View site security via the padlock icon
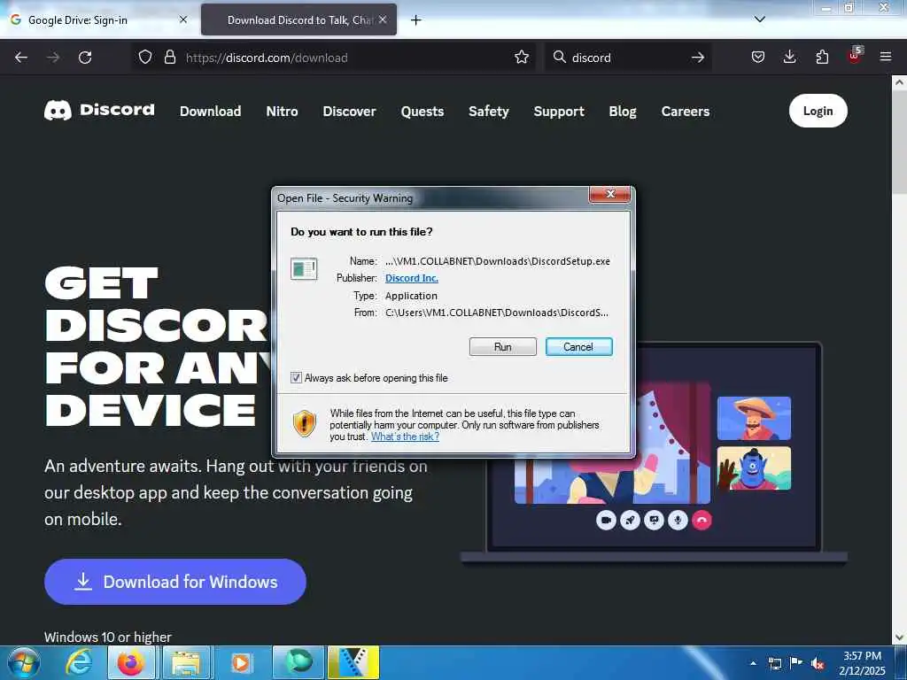Screen dimensions: 907x680 (169, 58)
